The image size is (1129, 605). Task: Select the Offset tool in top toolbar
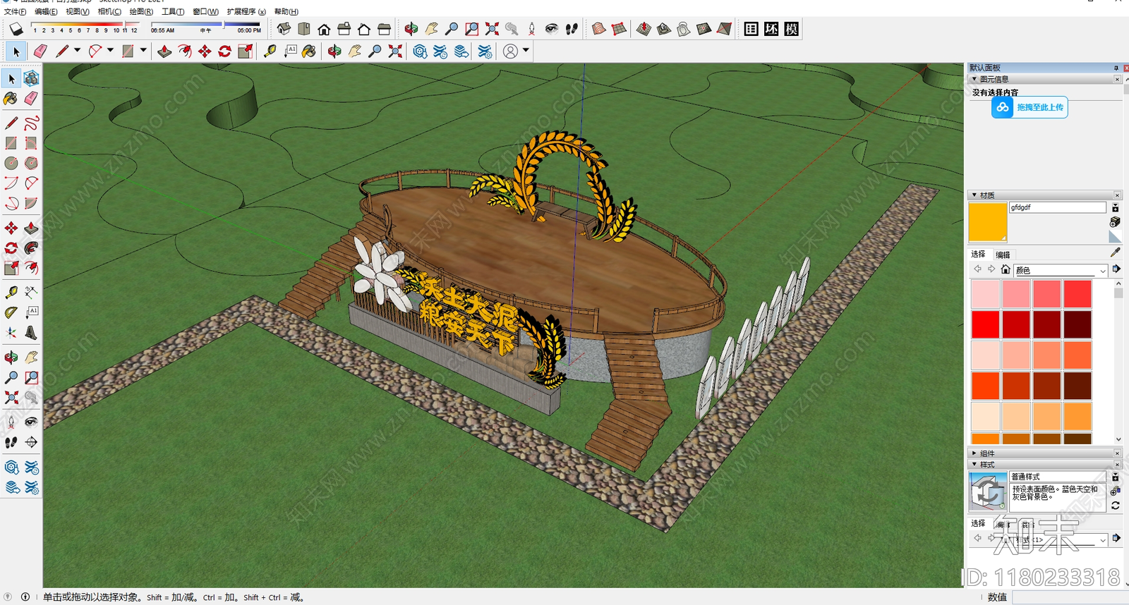(185, 51)
